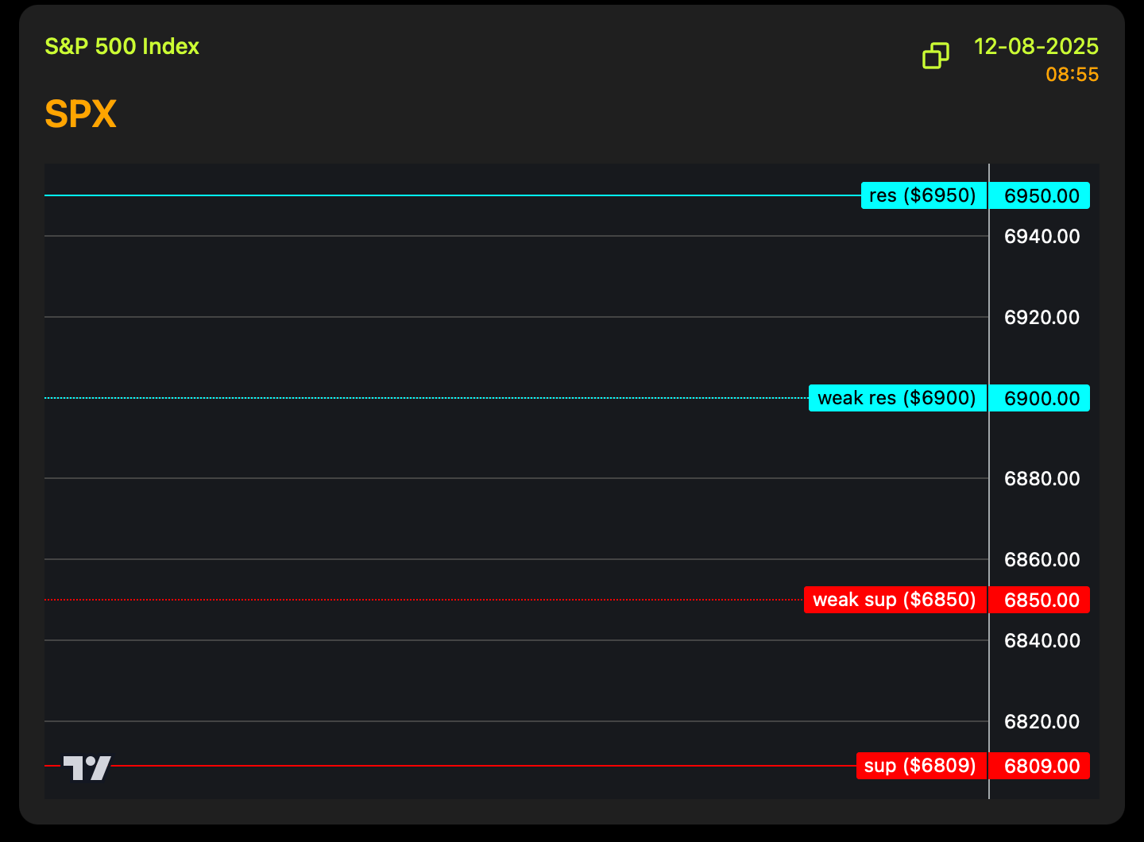Select the weak sup ($6850) label

coord(895,600)
